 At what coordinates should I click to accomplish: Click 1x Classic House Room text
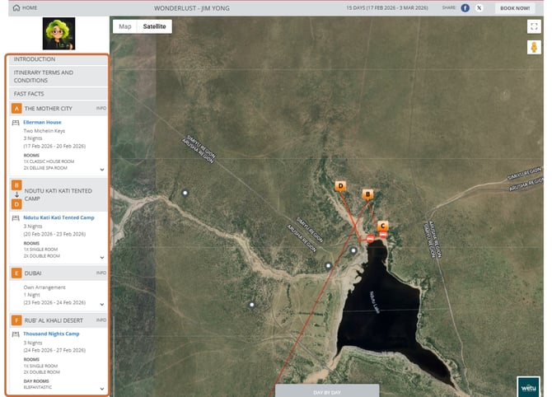pos(49,161)
